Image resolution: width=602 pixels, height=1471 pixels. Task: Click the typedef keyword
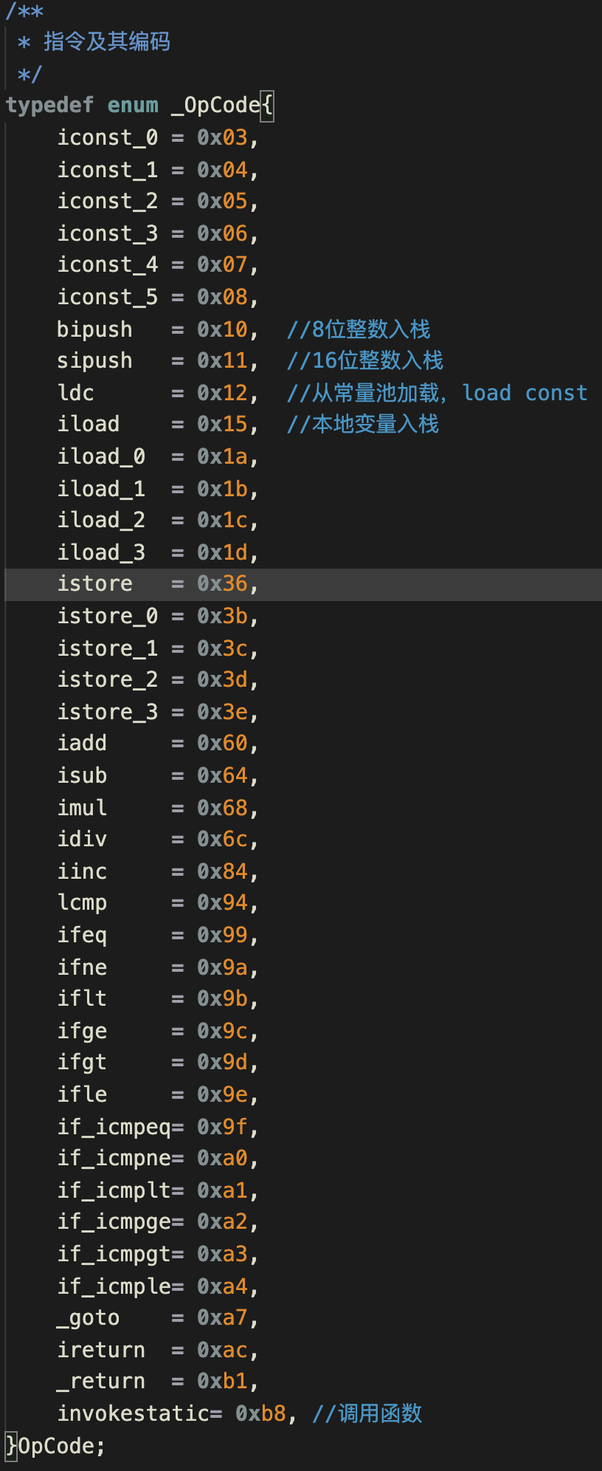50,106
